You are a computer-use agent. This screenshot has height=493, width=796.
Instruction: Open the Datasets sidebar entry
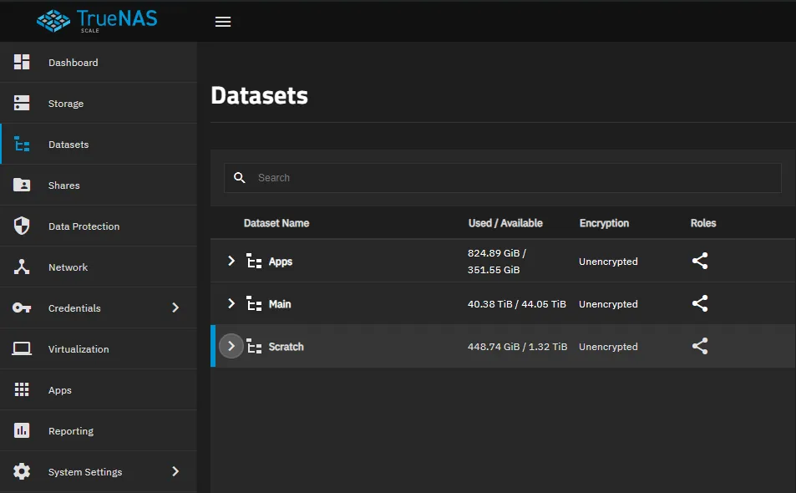point(68,144)
